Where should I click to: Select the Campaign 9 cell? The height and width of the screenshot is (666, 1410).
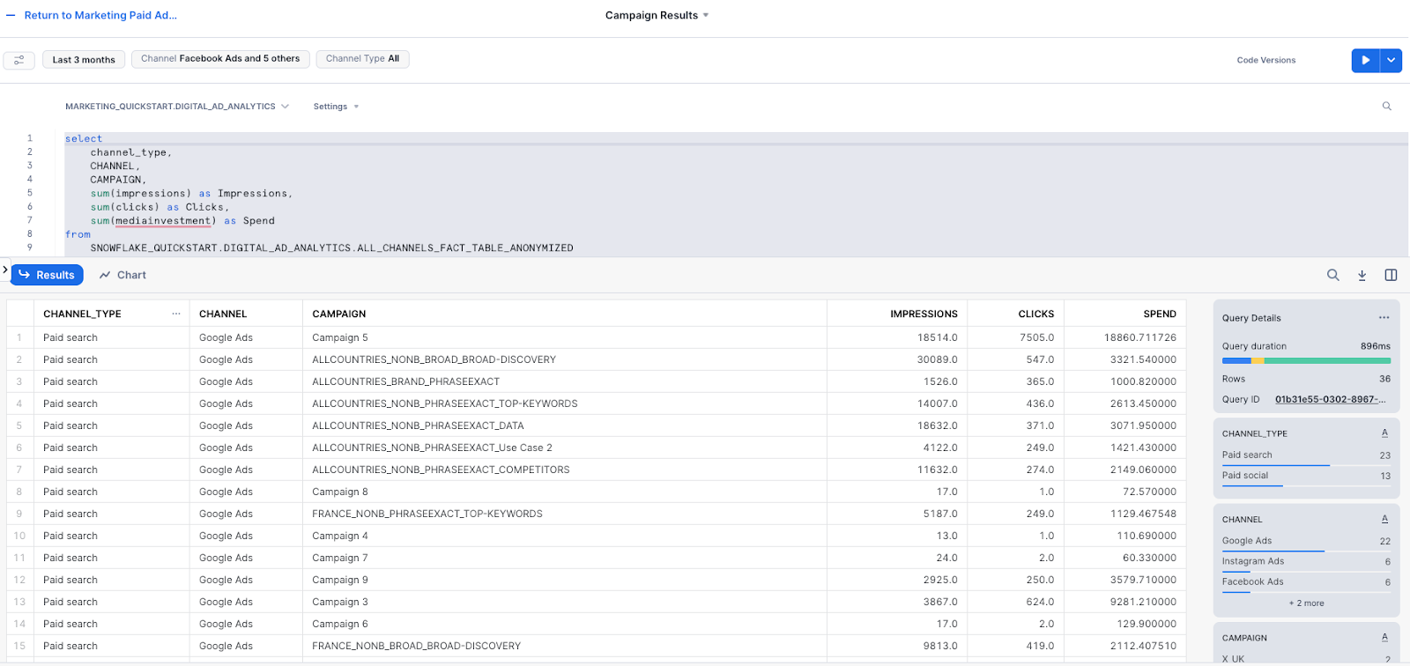[564, 580]
